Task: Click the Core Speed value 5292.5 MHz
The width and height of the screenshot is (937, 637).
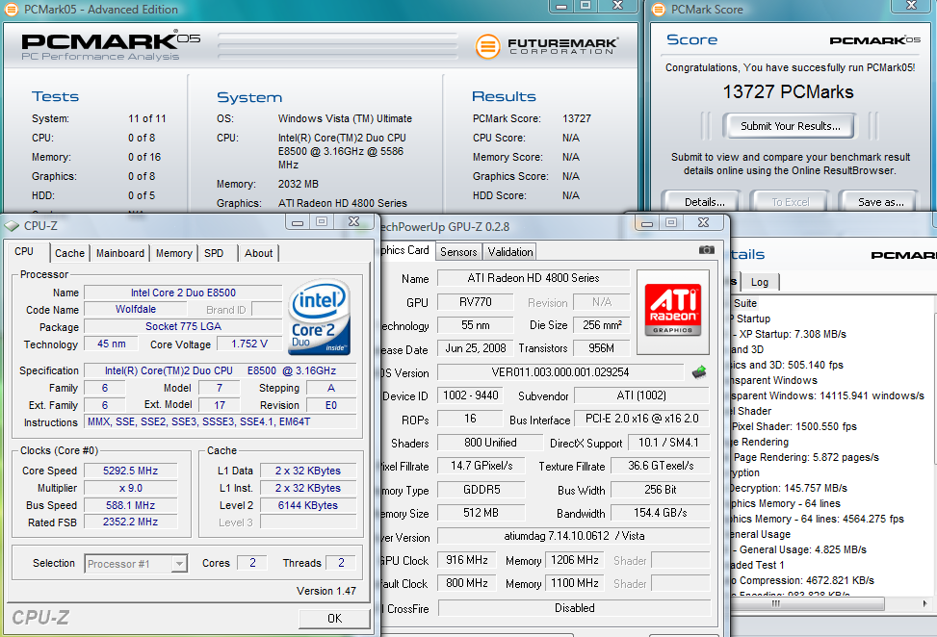Action: 130,471
